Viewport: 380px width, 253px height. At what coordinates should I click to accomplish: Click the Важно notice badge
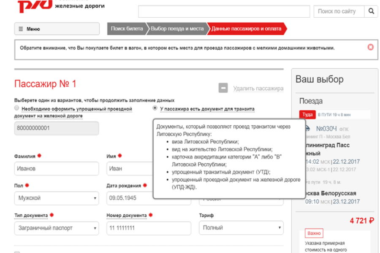pyautogui.click(x=314, y=233)
